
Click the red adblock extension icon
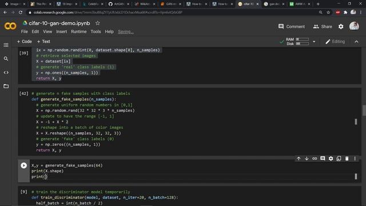tap(338, 13)
